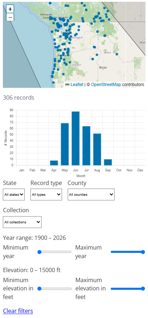Click the 'Boise' city label on map
The height and width of the screenshot is (318, 148).
tap(103, 67)
